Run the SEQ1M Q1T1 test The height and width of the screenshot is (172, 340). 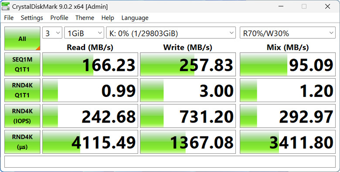click(22, 64)
